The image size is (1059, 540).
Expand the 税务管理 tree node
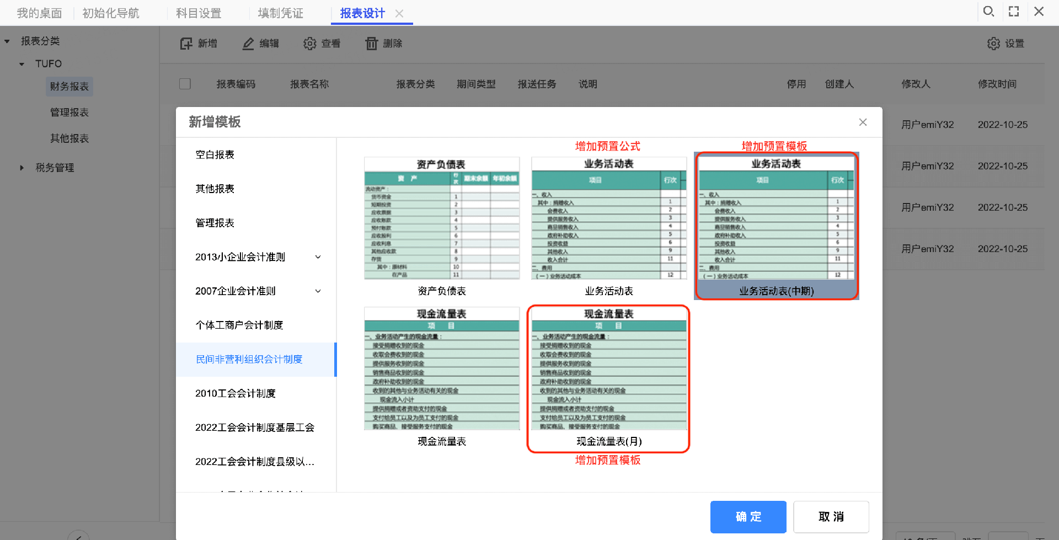click(22, 168)
